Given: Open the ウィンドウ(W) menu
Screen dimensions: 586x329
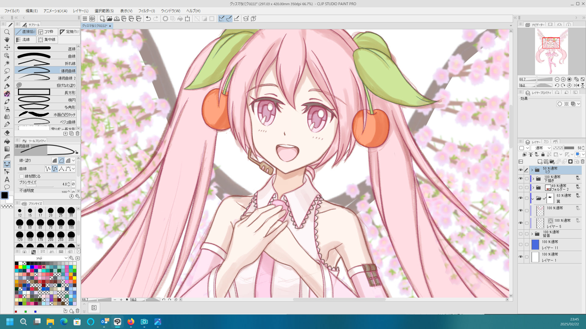Looking at the screenshot, I should point(171,11).
